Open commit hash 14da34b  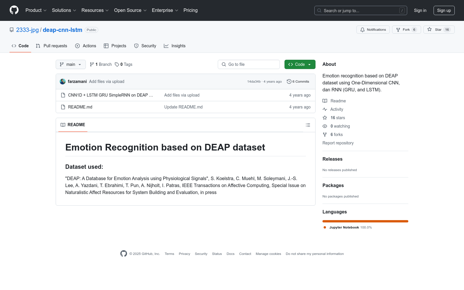pos(254,81)
